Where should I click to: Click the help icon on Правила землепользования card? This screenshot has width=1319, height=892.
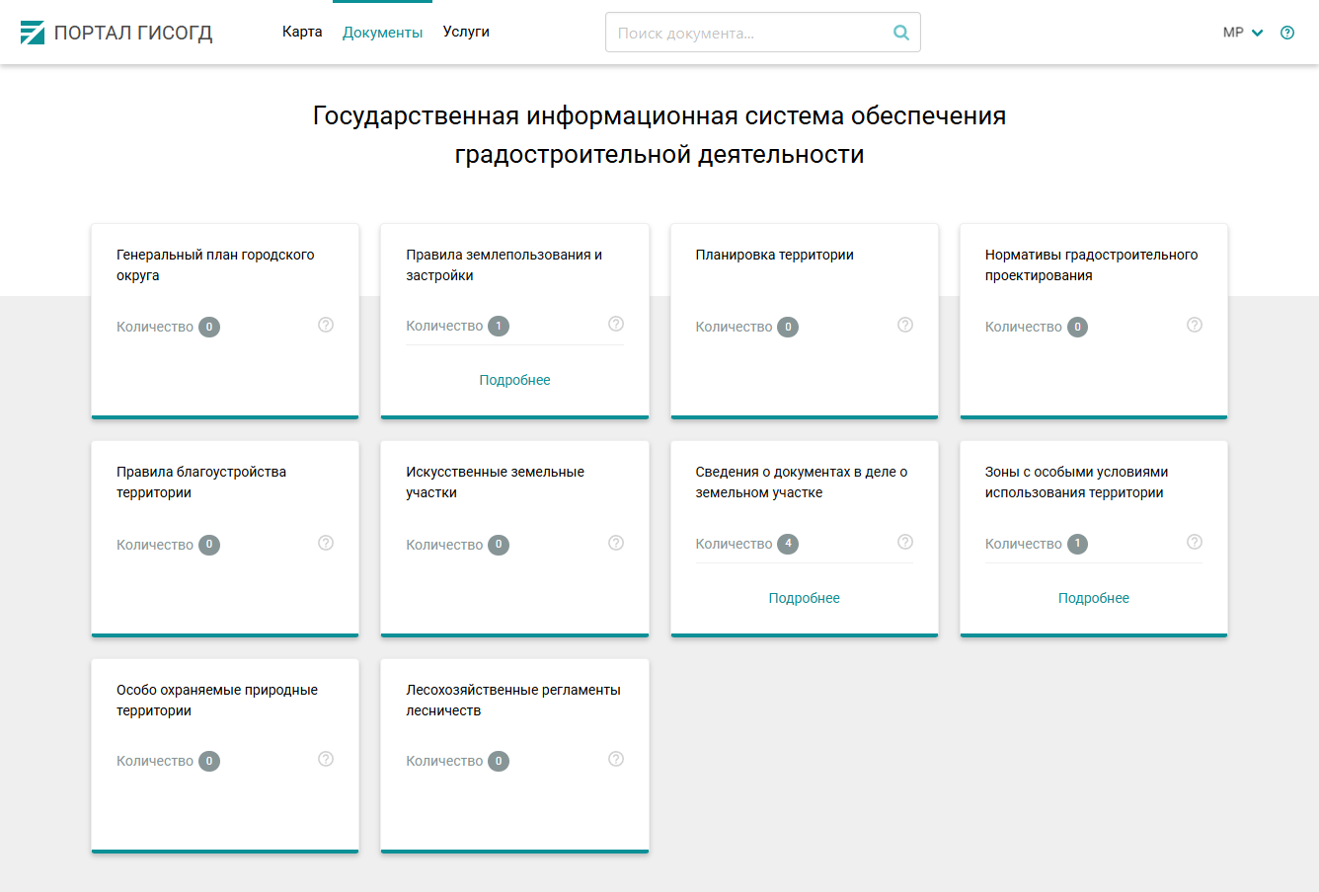(x=616, y=323)
